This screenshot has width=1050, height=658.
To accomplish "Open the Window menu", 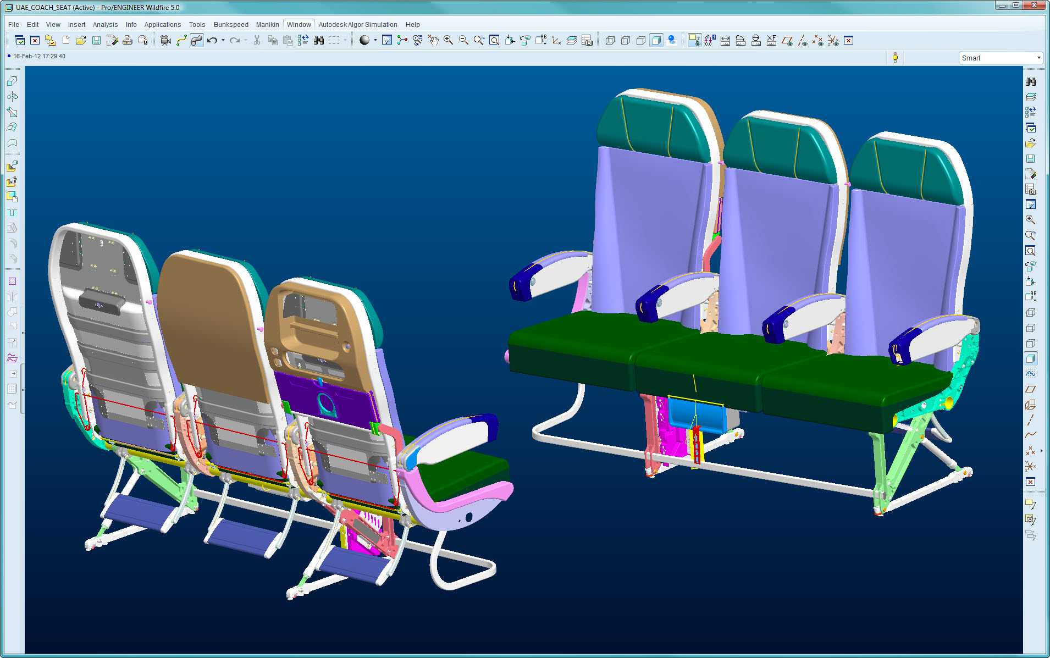I will (x=299, y=25).
